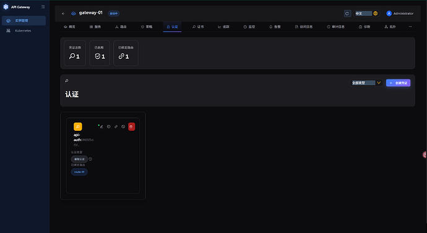This screenshot has width=427, height=233.
Task: Click the 已绑定路由 stat card
Action: (x=126, y=53)
